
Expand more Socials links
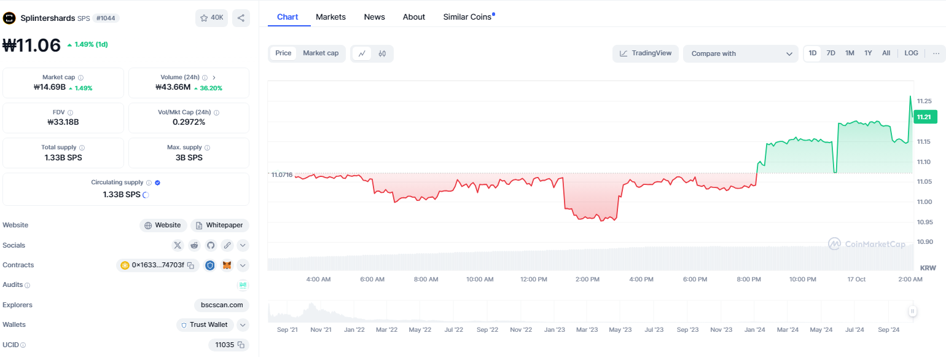click(x=243, y=245)
